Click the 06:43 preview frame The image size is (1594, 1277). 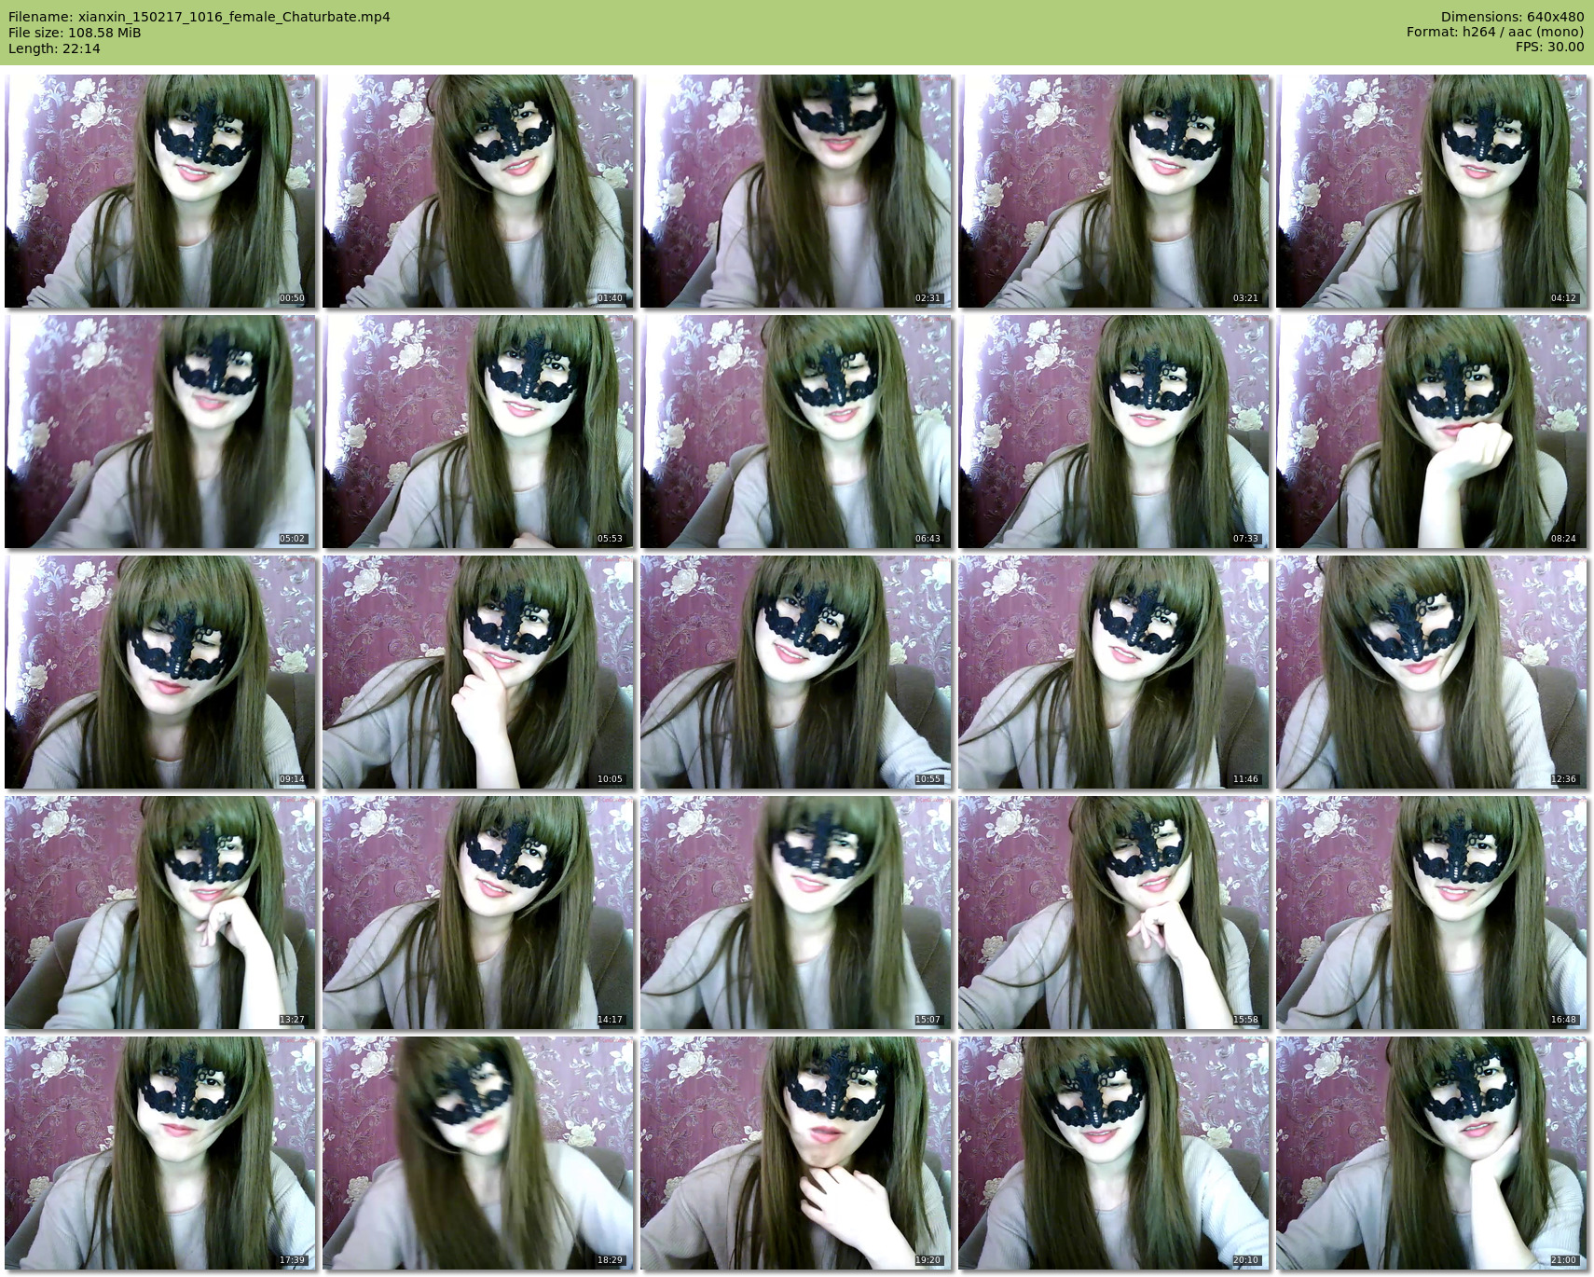pyautogui.click(x=796, y=432)
